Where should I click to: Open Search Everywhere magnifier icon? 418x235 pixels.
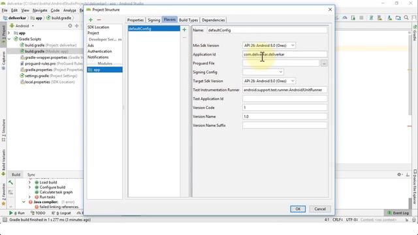point(406,18)
